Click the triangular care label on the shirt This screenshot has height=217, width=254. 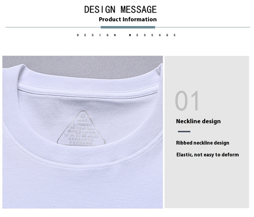click(x=82, y=128)
